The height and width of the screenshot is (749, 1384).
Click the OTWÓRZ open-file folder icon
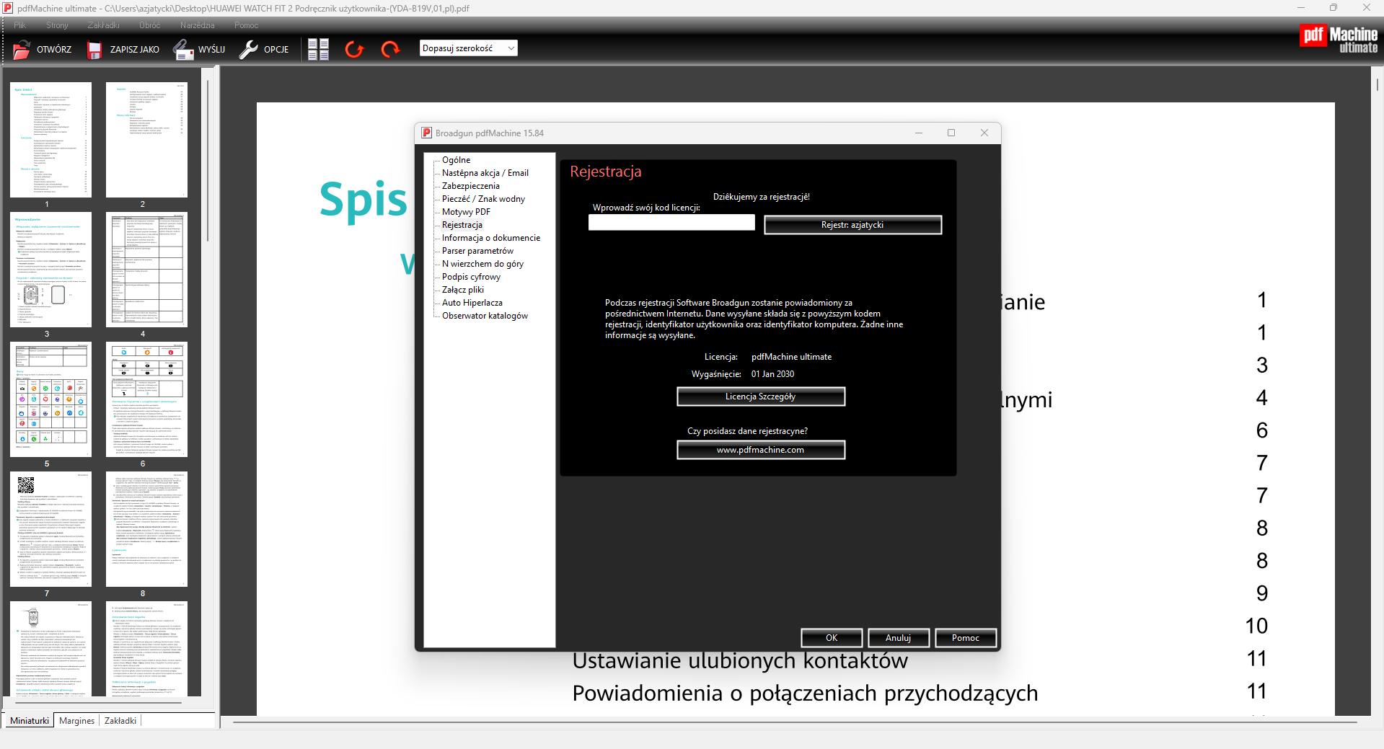coord(22,49)
